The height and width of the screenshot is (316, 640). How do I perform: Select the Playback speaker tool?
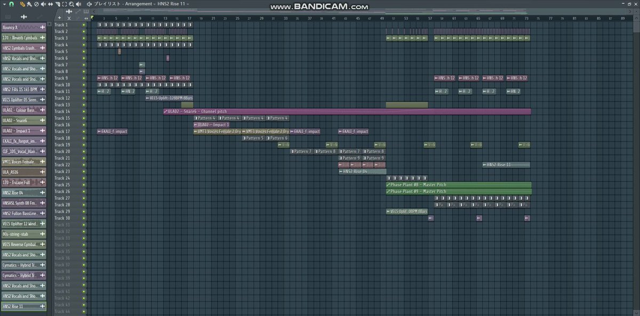78,4
